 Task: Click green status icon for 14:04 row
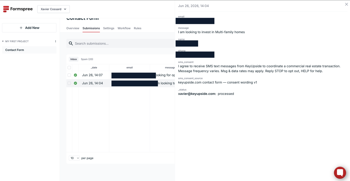click(x=75, y=83)
